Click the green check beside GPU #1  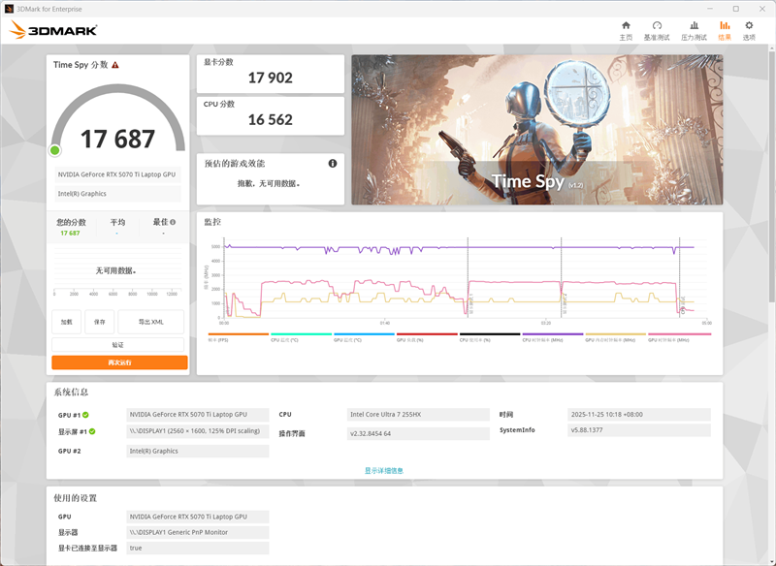point(86,415)
